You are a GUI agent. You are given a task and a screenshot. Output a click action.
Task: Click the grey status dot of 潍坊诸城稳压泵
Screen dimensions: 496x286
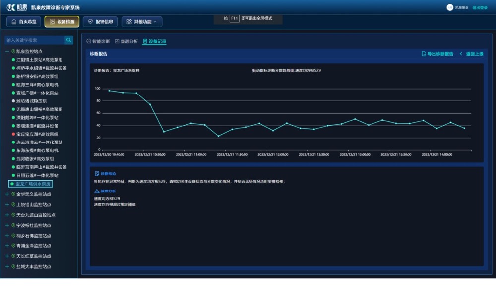click(x=13, y=101)
